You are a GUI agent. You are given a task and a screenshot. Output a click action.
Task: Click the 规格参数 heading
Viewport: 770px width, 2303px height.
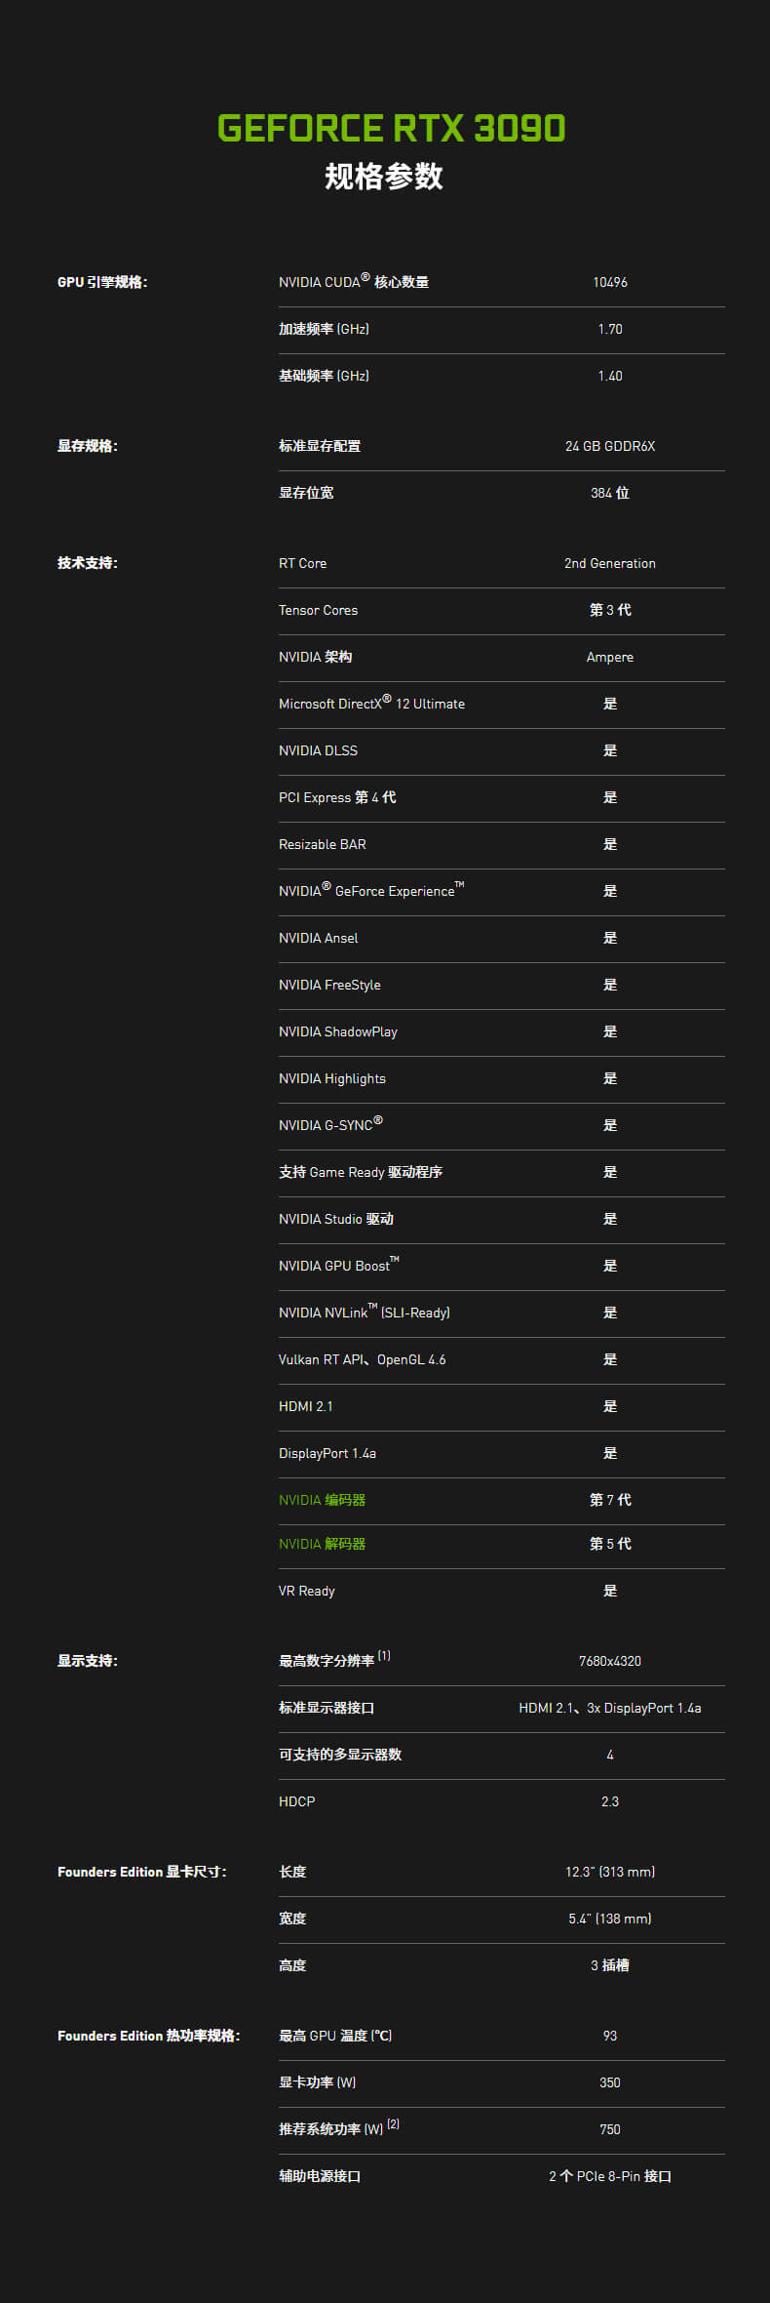click(x=384, y=177)
